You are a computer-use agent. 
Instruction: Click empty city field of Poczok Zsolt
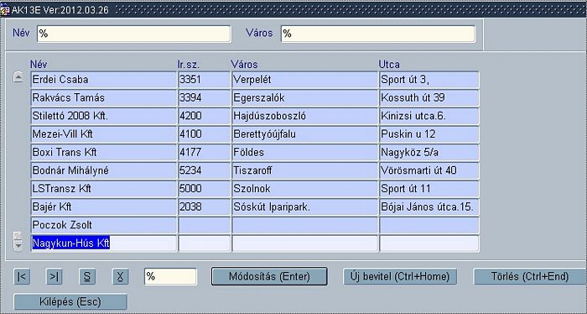[x=304, y=225]
